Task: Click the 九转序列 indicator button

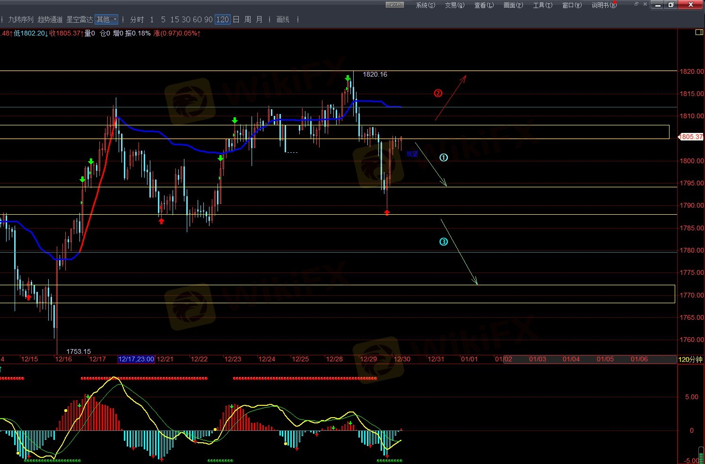Action: pyautogui.click(x=21, y=19)
